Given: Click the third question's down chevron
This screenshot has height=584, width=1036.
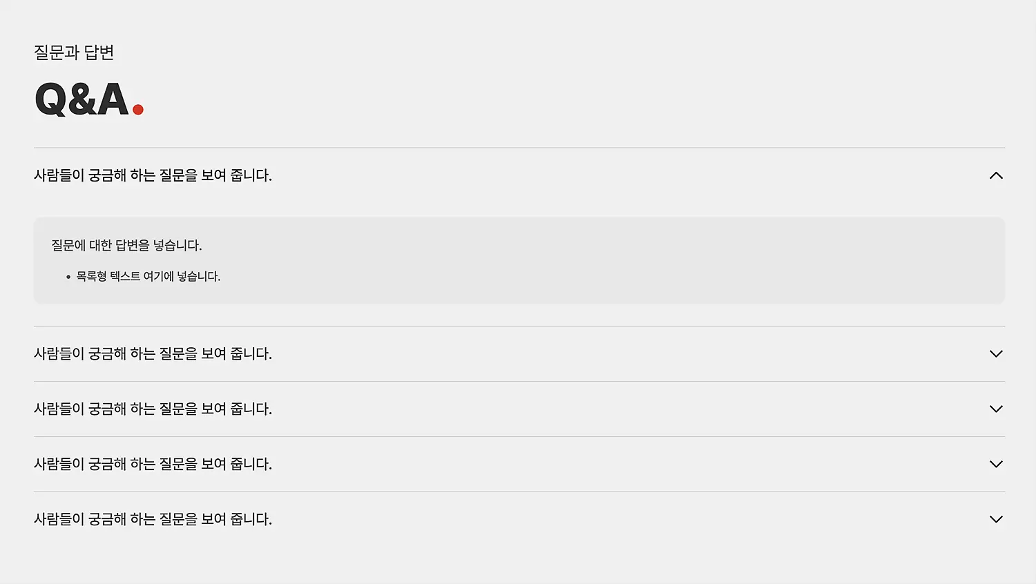Looking at the screenshot, I should tap(996, 409).
